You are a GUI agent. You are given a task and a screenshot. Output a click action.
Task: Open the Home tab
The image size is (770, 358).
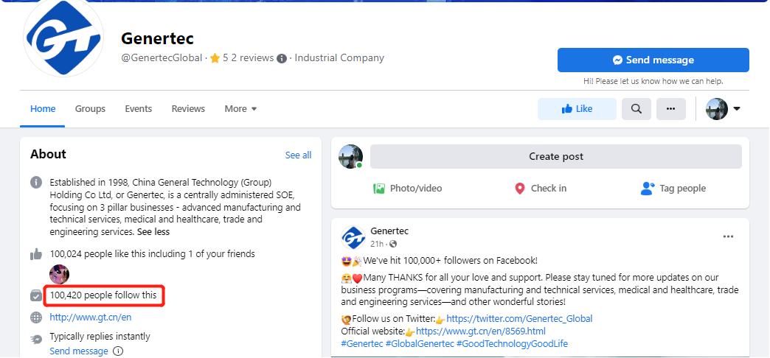coord(43,108)
